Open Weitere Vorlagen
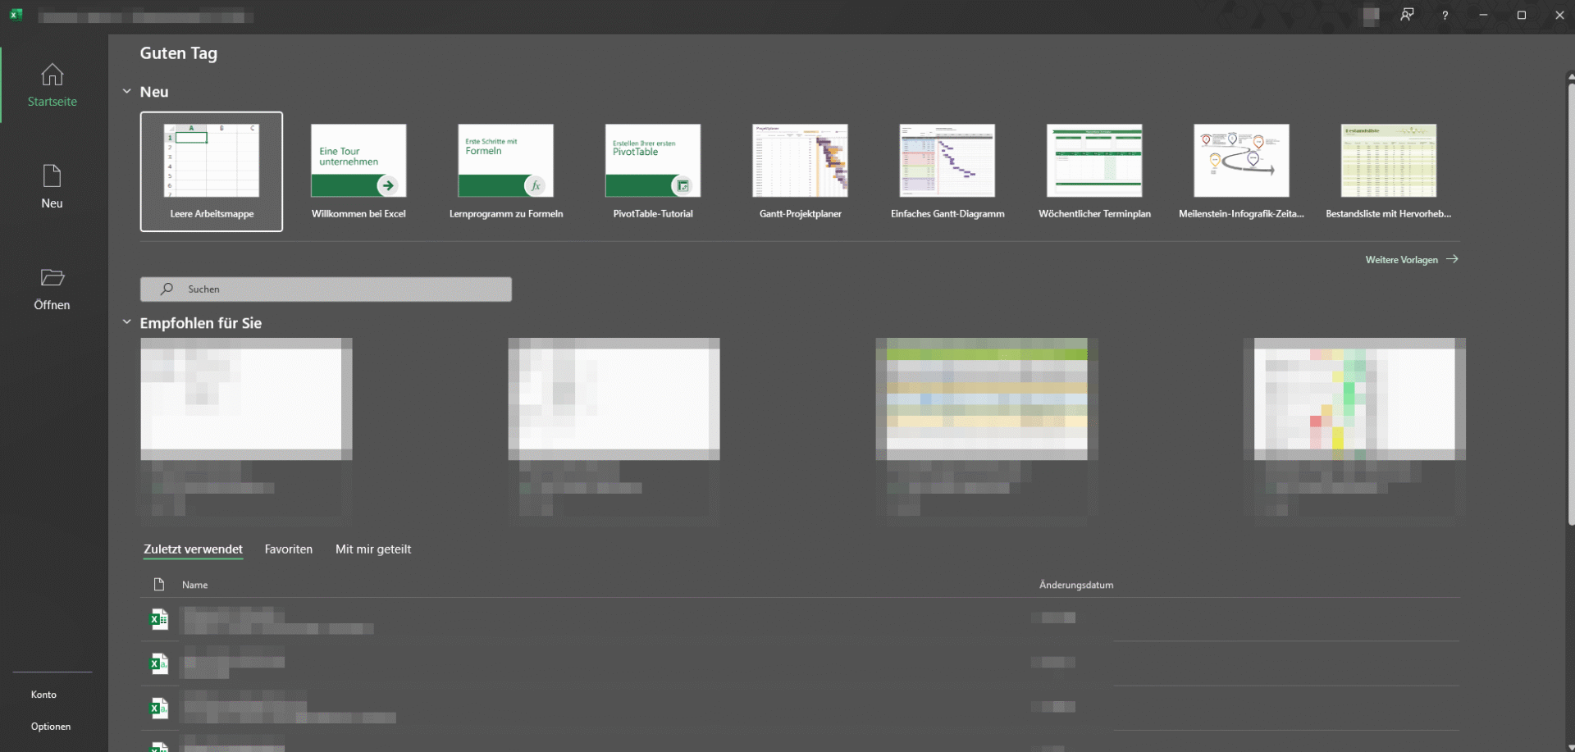 [x=1401, y=259]
